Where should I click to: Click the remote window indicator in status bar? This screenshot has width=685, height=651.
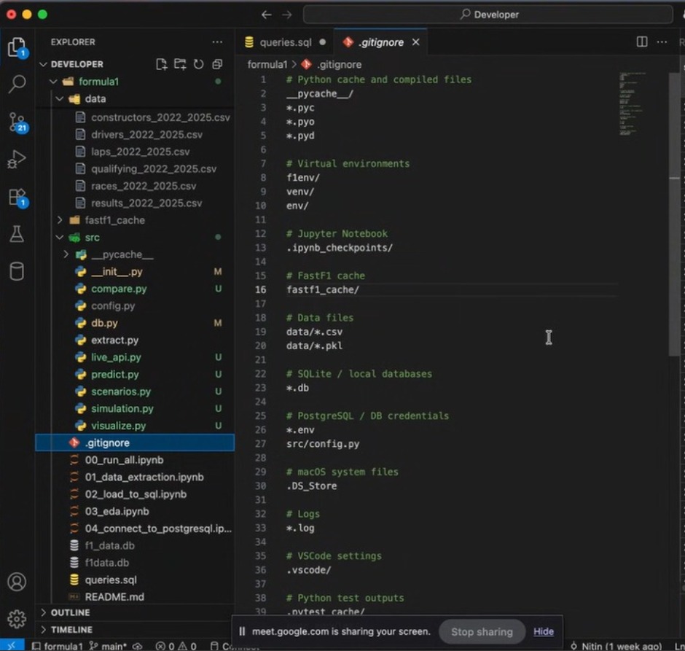[x=12, y=645]
